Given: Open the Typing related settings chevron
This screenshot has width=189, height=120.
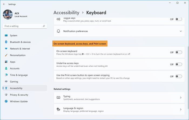Looking at the screenshot, I should [181, 98].
